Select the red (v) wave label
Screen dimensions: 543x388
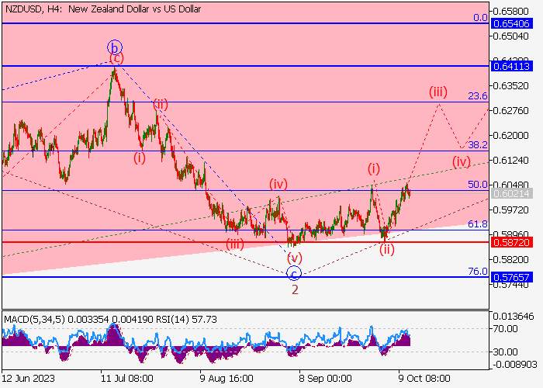click(x=295, y=258)
